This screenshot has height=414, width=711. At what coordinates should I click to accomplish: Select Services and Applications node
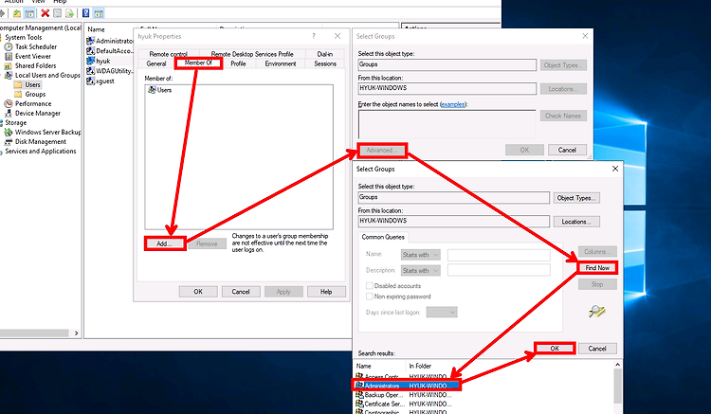click(x=40, y=152)
